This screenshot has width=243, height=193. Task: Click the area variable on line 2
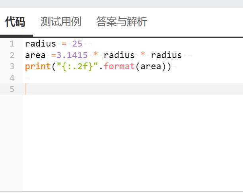tap(35, 55)
